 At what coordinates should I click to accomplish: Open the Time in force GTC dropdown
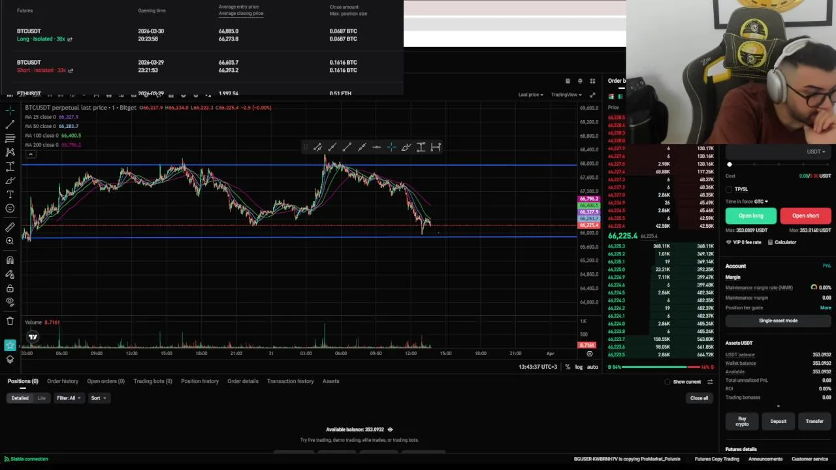[x=747, y=202]
